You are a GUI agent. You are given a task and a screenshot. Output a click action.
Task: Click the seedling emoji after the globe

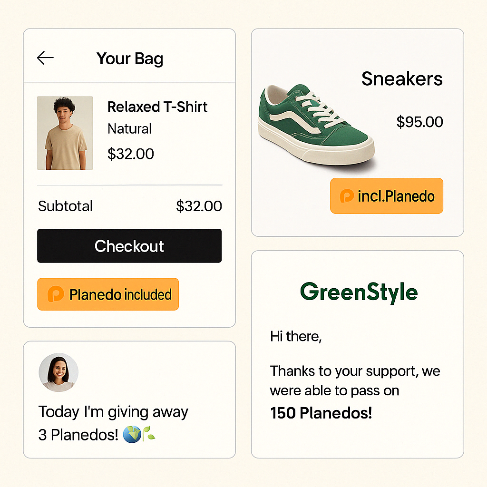coord(149,434)
